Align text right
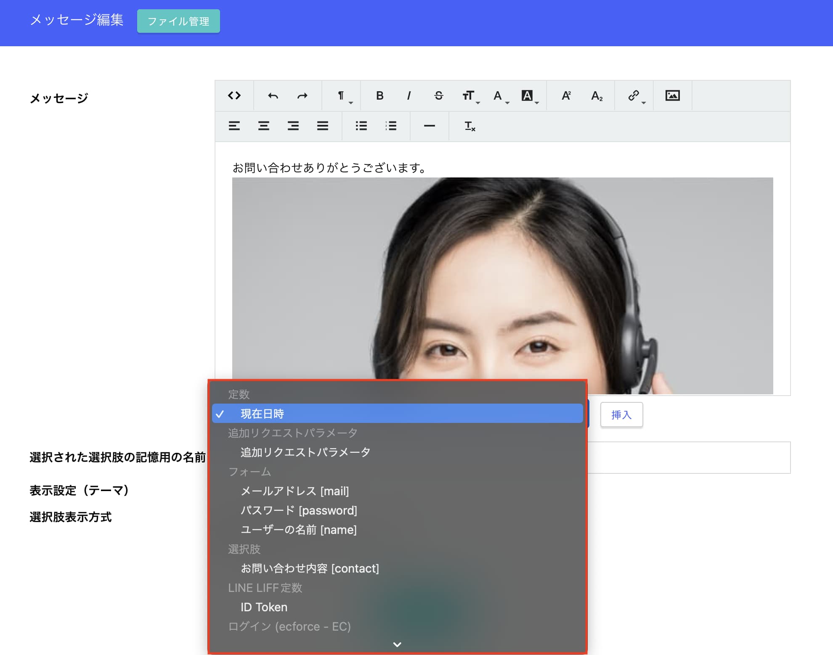The height and width of the screenshot is (655, 833). [x=293, y=126]
